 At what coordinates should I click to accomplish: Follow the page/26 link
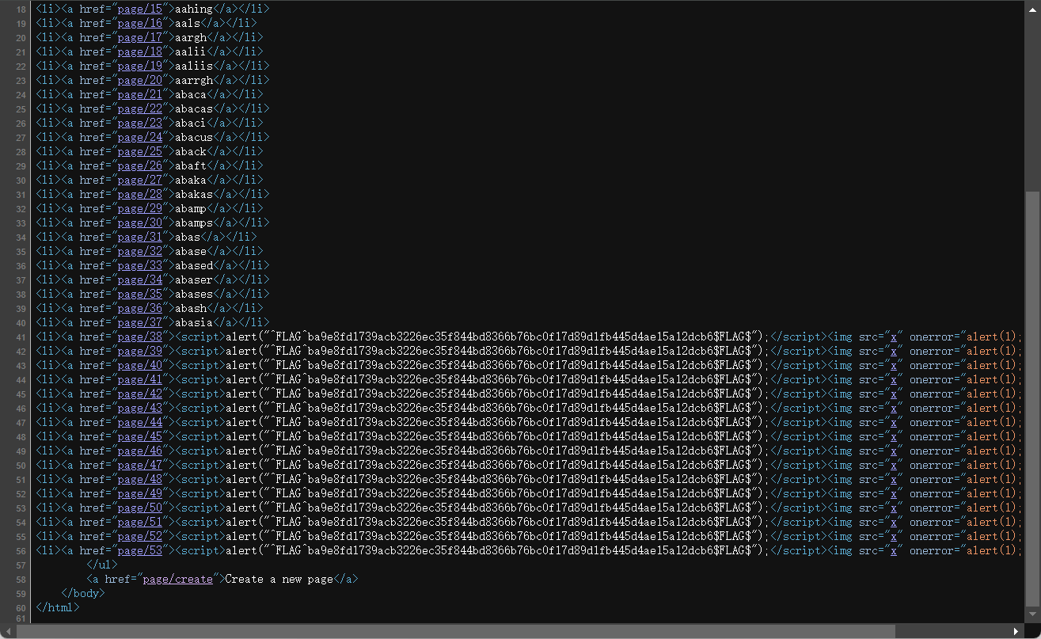point(139,165)
